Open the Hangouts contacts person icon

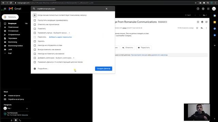(x=12, y=120)
